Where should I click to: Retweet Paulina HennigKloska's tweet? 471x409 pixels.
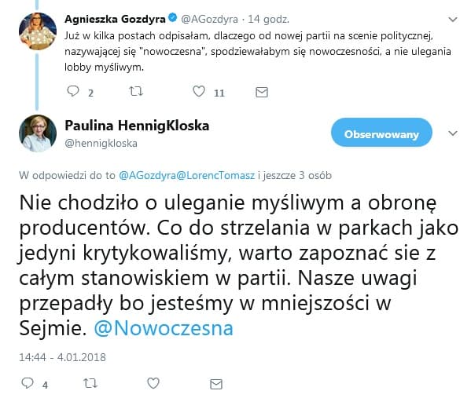pyautogui.click(x=90, y=383)
